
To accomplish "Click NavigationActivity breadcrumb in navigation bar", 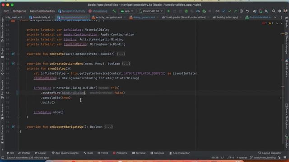I will coord(71,11).
